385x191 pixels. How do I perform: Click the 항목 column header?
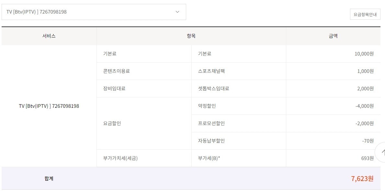click(191, 36)
